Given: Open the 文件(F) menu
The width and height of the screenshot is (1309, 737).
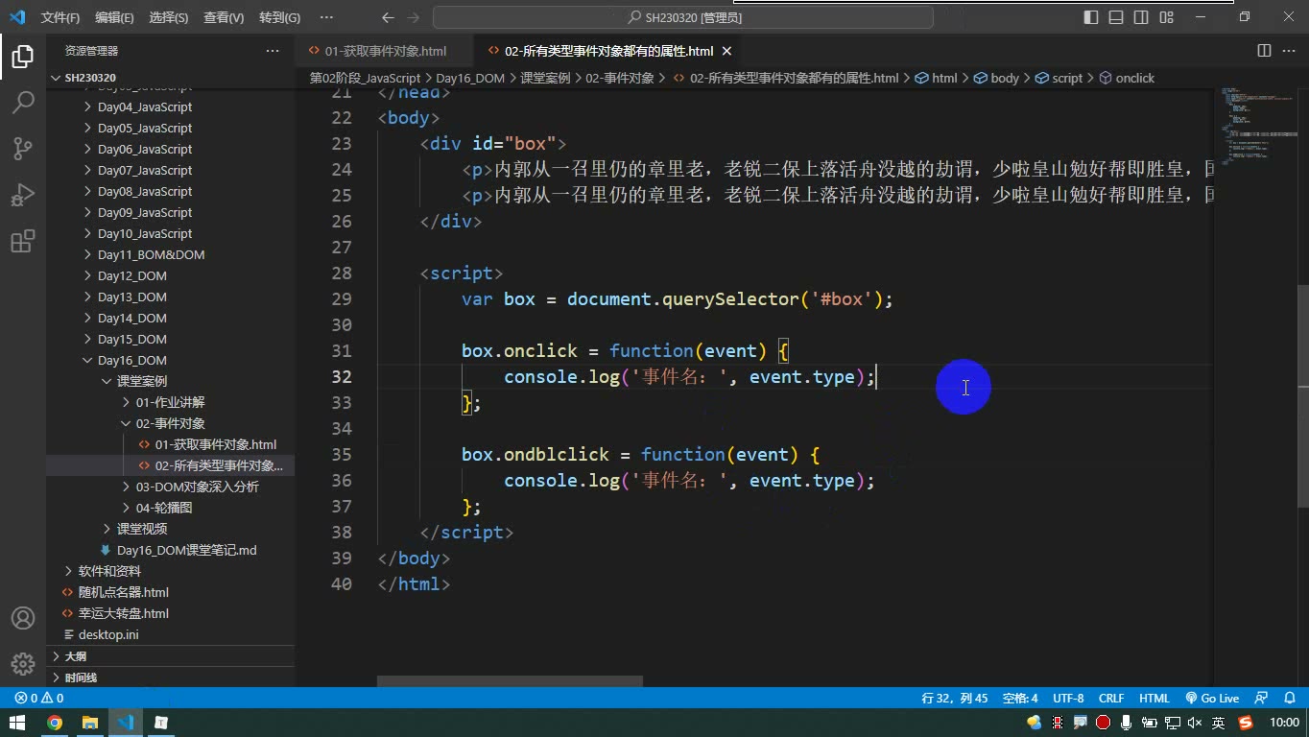Looking at the screenshot, I should (60, 17).
